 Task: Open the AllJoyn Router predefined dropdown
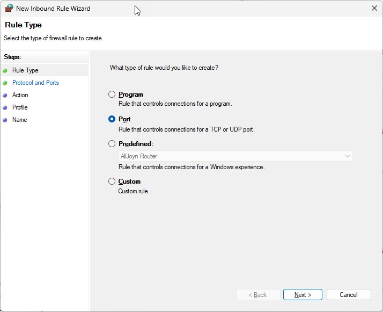pos(235,156)
